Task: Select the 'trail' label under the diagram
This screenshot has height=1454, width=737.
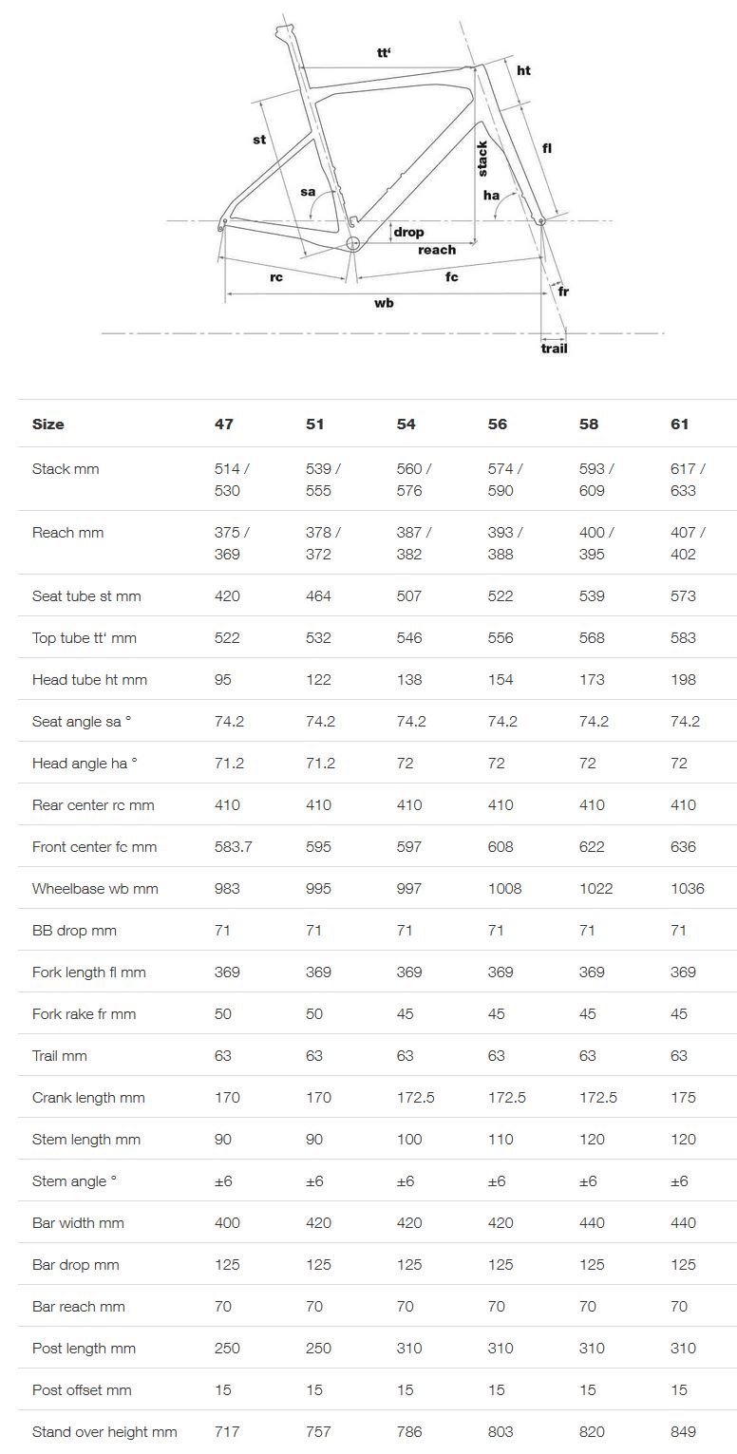Action: click(x=554, y=349)
